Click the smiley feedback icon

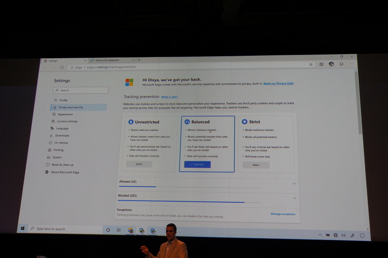[x=341, y=64]
